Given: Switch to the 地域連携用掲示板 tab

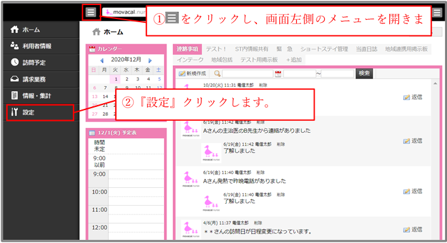Looking at the screenshot, I should tap(406, 49).
